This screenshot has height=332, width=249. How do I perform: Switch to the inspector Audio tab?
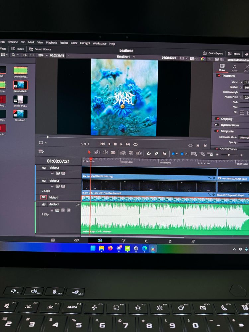coord(234,68)
